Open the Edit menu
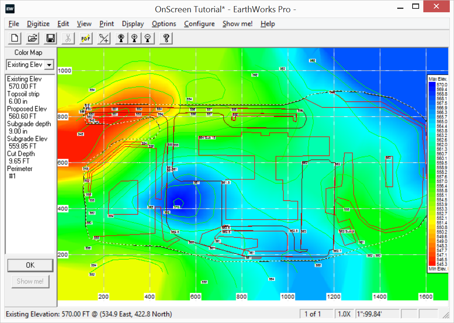This screenshot has height=323, width=454. [63, 24]
